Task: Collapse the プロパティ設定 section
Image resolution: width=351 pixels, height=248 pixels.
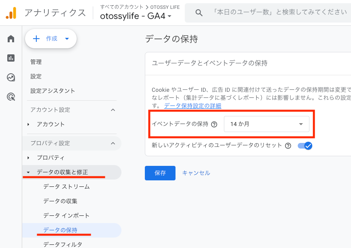Action: coord(113,143)
